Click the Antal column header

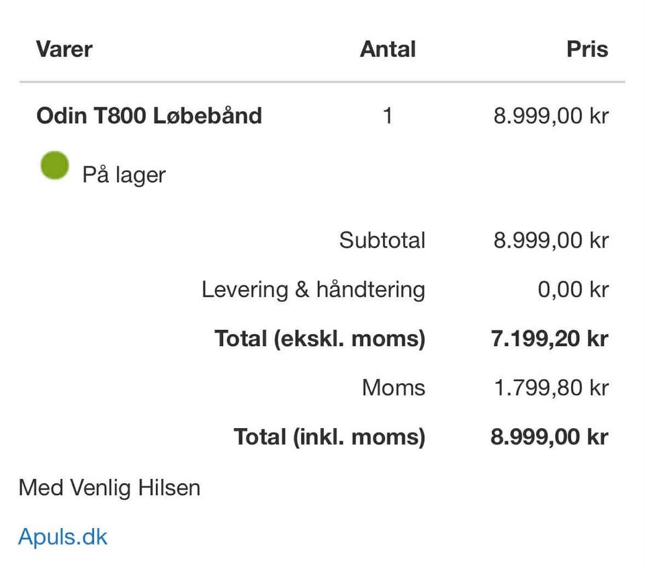click(x=388, y=49)
